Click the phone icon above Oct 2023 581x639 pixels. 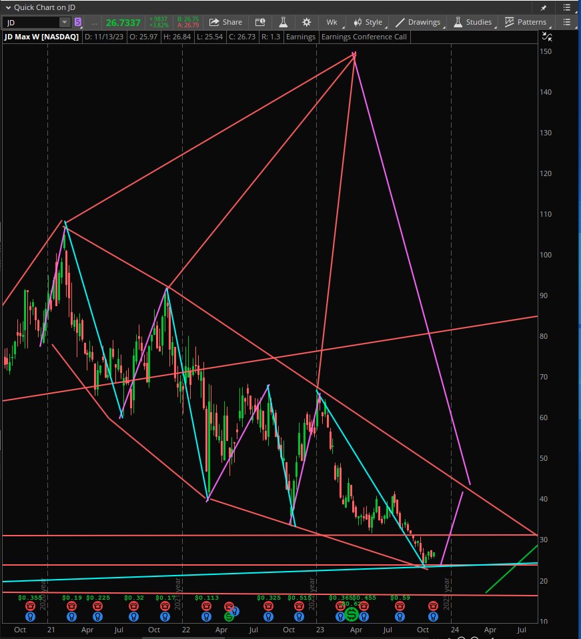(433, 606)
